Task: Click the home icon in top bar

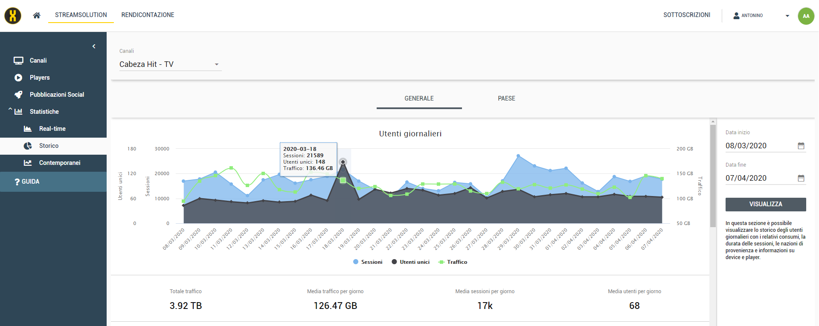Action: 37,15
